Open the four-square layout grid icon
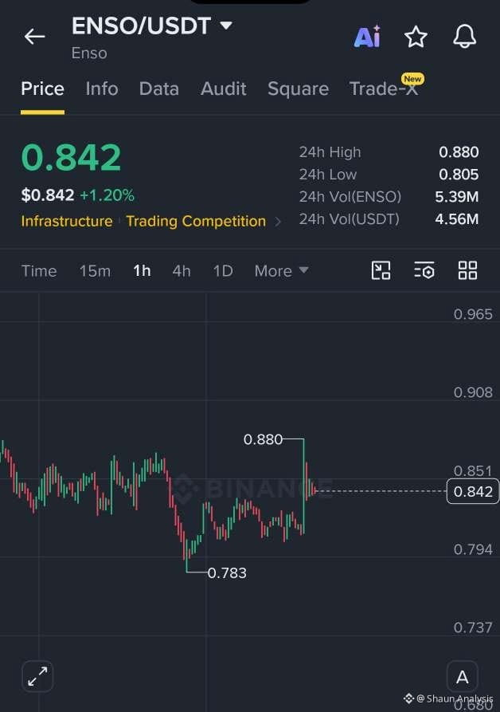Image resolution: width=500 pixels, height=712 pixels. click(467, 270)
